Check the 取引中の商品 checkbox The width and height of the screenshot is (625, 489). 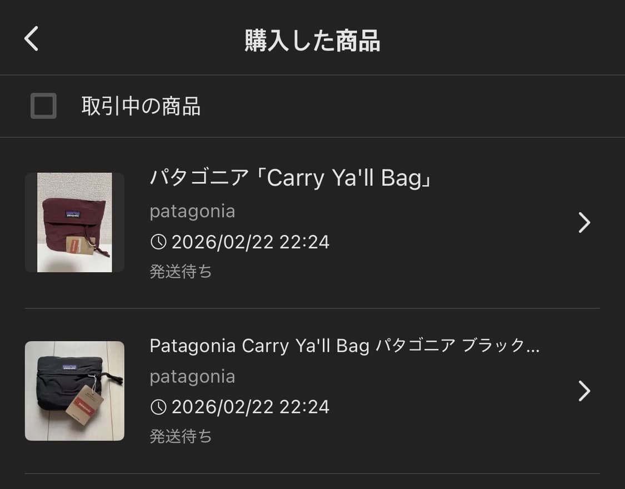43,106
